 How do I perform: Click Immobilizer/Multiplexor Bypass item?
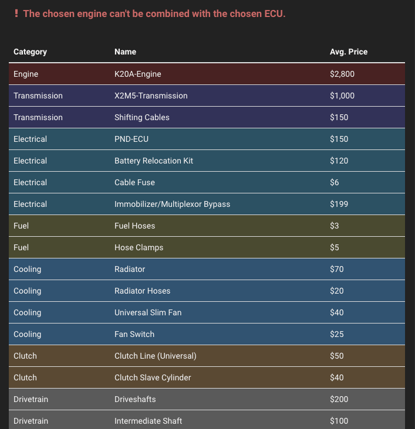[x=207, y=204]
